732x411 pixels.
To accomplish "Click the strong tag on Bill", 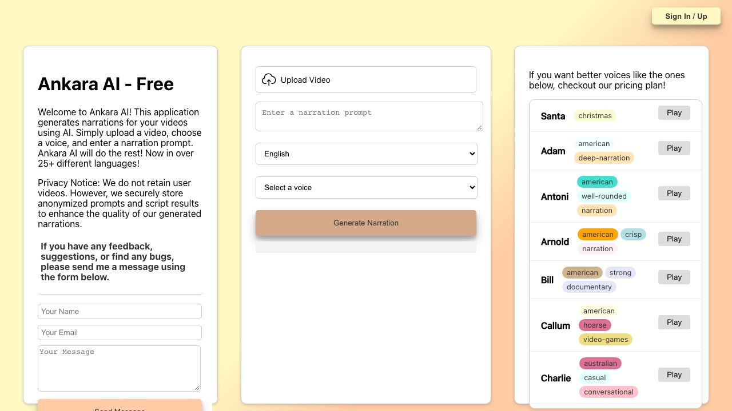I will 620,272.
